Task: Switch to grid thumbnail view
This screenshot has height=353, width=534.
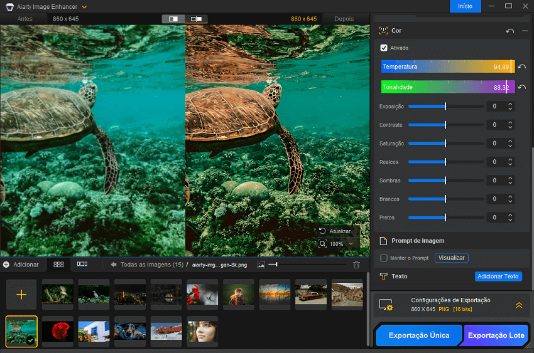Action: (58, 265)
